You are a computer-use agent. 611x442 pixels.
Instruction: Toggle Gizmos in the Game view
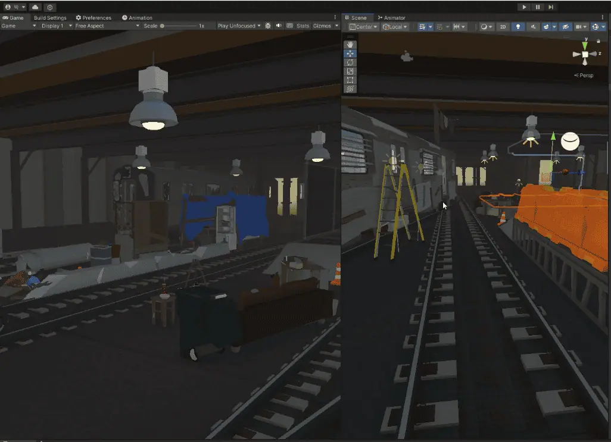pyautogui.click(x=322, y=26)
